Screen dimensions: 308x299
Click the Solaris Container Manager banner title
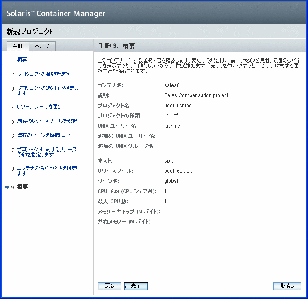(x=56, y=13)
